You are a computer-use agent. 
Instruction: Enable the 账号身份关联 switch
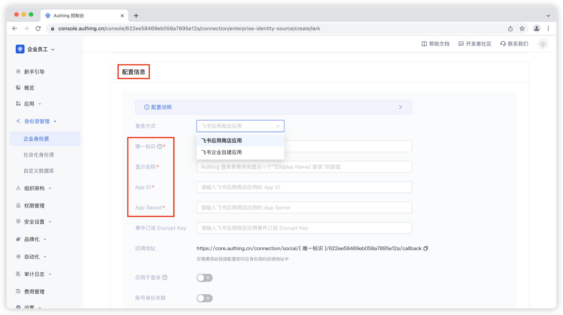click(205, 298)
